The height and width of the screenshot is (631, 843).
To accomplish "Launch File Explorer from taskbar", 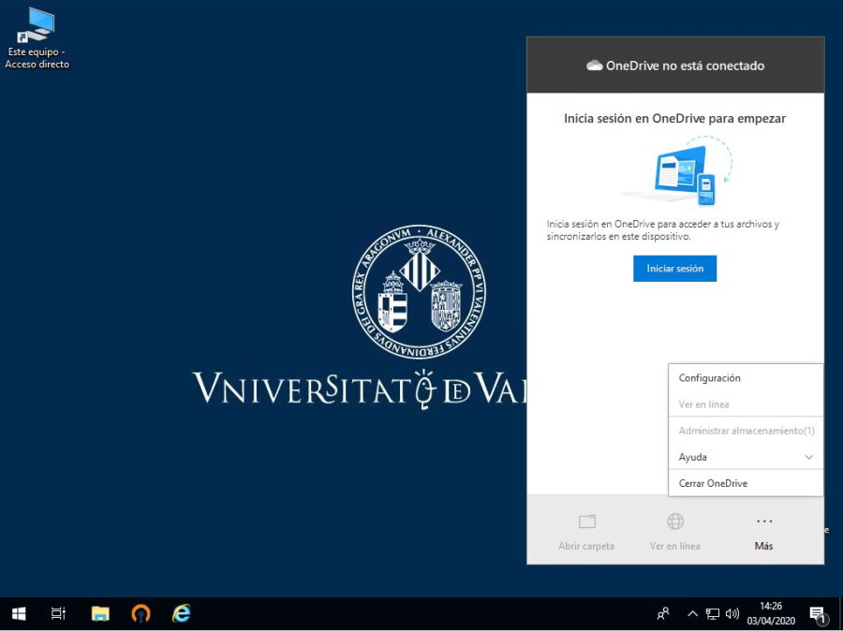I will pyautogui.click(x=100, y=613).
